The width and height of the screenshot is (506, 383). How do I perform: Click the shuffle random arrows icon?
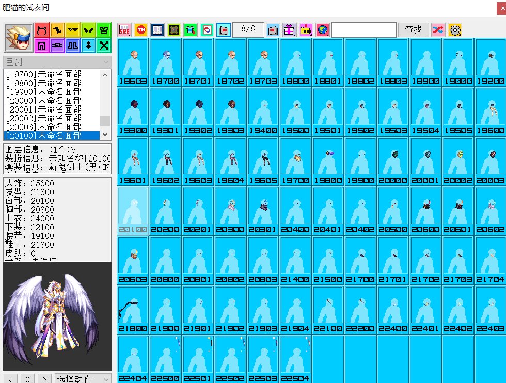coord(438,30)
